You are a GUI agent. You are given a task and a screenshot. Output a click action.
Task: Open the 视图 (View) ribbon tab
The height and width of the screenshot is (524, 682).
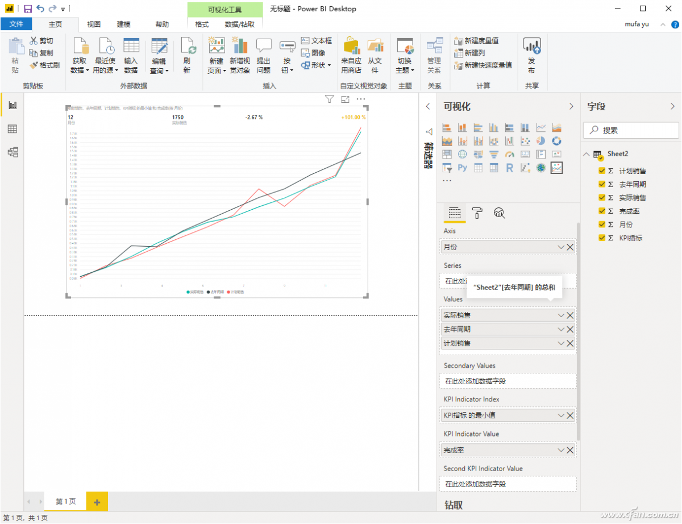tap(94, 24)
